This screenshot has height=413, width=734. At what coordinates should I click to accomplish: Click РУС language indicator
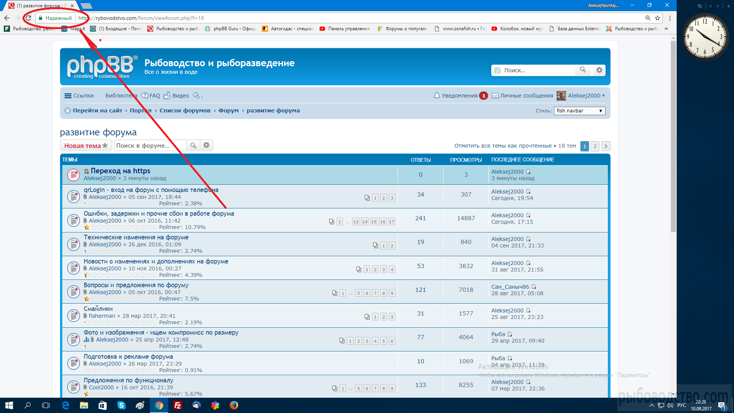682,405
